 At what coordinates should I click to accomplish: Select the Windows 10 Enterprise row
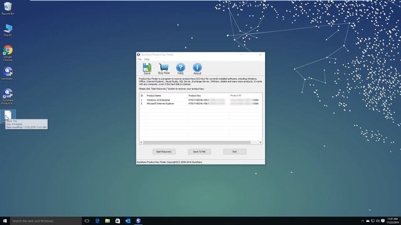200,100
